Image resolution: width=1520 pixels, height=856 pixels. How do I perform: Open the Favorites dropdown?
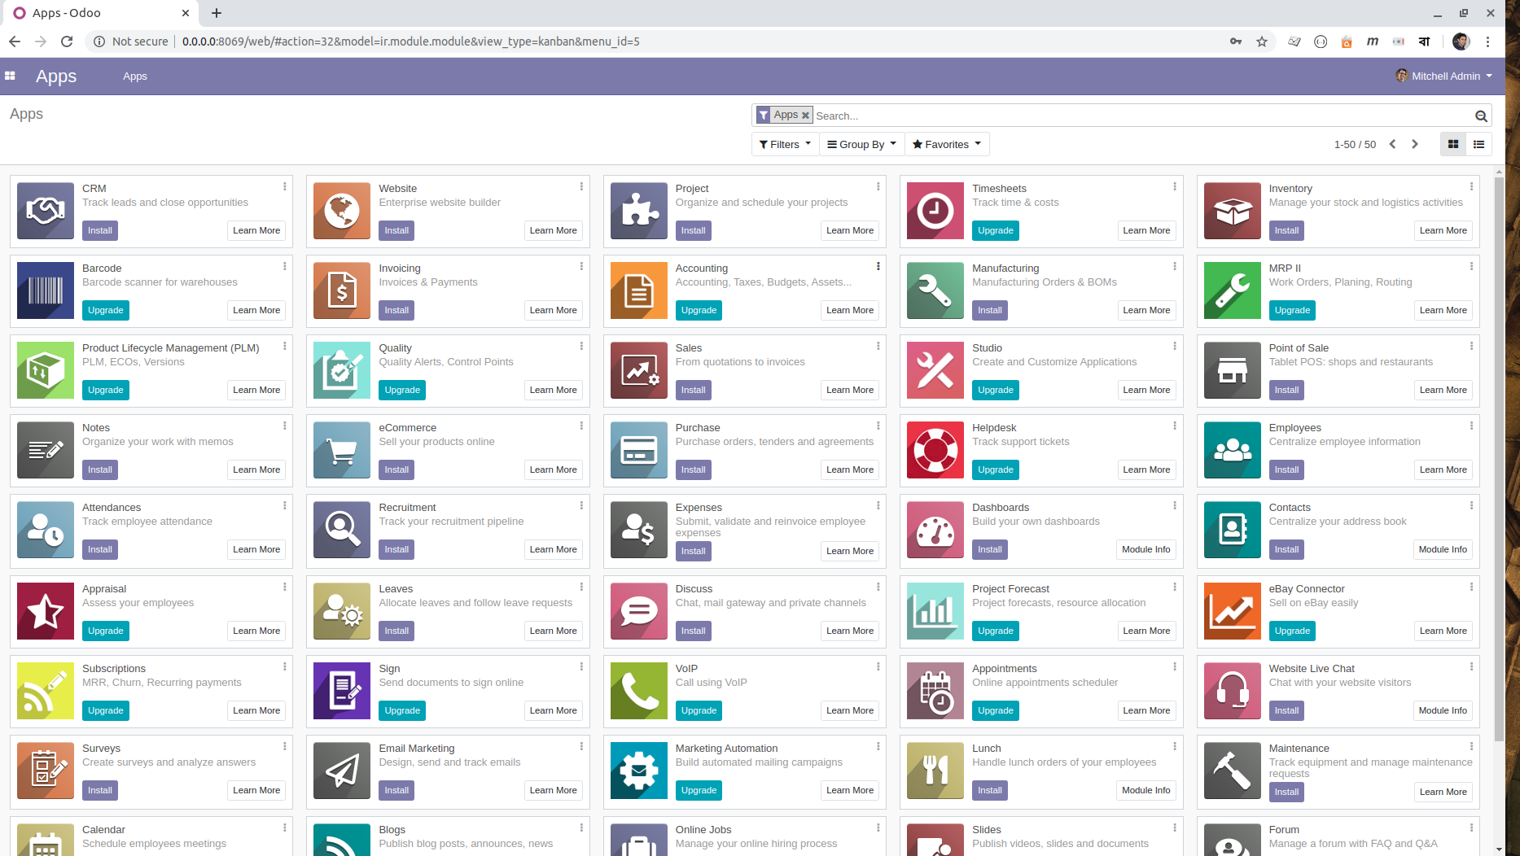coord(947,144)
